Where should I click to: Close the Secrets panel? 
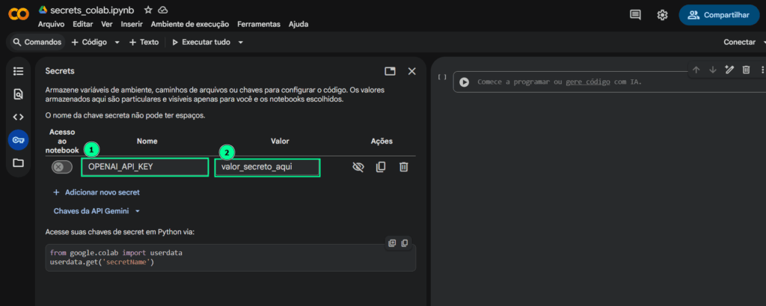pos(412,71)
